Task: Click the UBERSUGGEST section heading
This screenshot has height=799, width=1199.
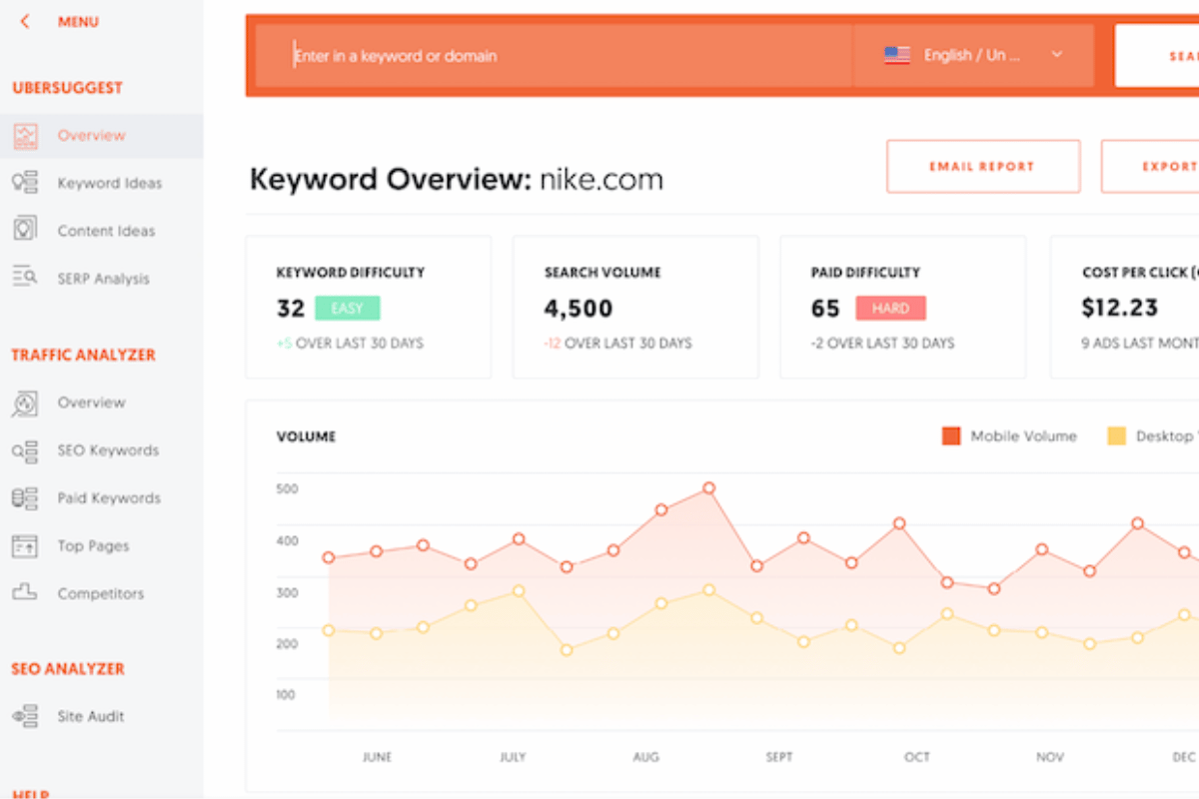Action: click(67, 88)
